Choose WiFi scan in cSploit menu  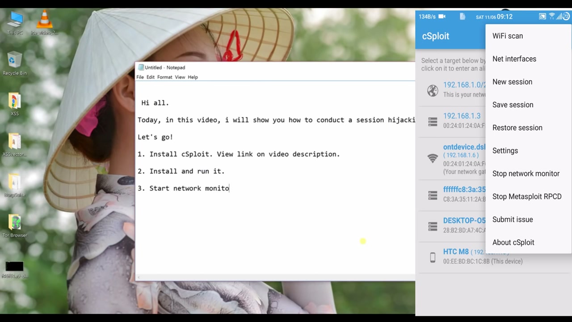click(x=528, y=36)
